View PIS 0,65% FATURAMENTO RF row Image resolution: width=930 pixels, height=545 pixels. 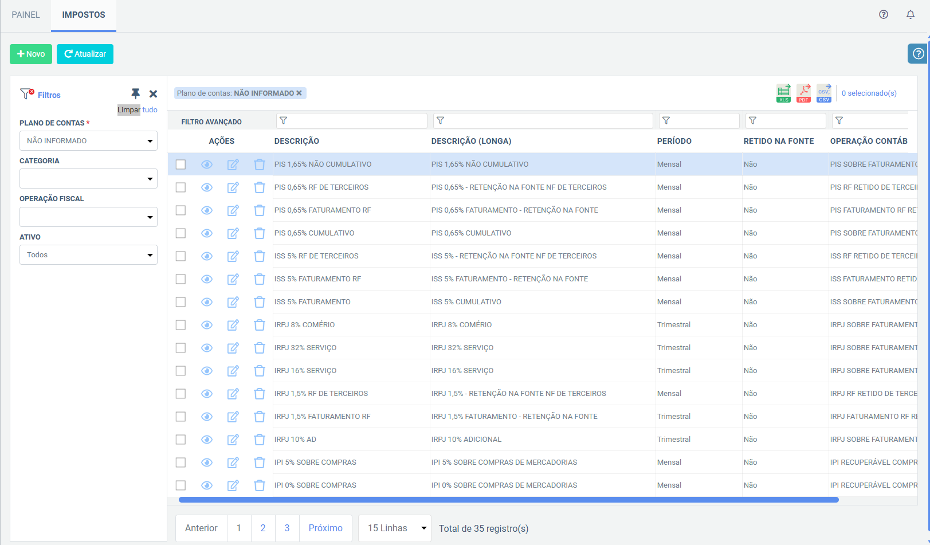click(x=207, y=210)
